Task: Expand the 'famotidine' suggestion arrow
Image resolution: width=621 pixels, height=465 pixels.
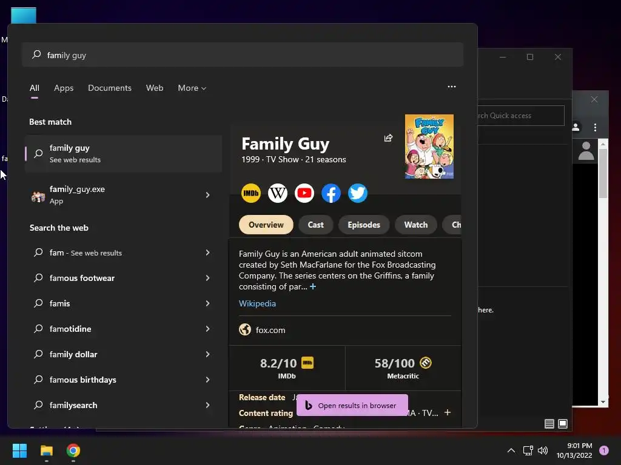Action: tap(207, 329)
